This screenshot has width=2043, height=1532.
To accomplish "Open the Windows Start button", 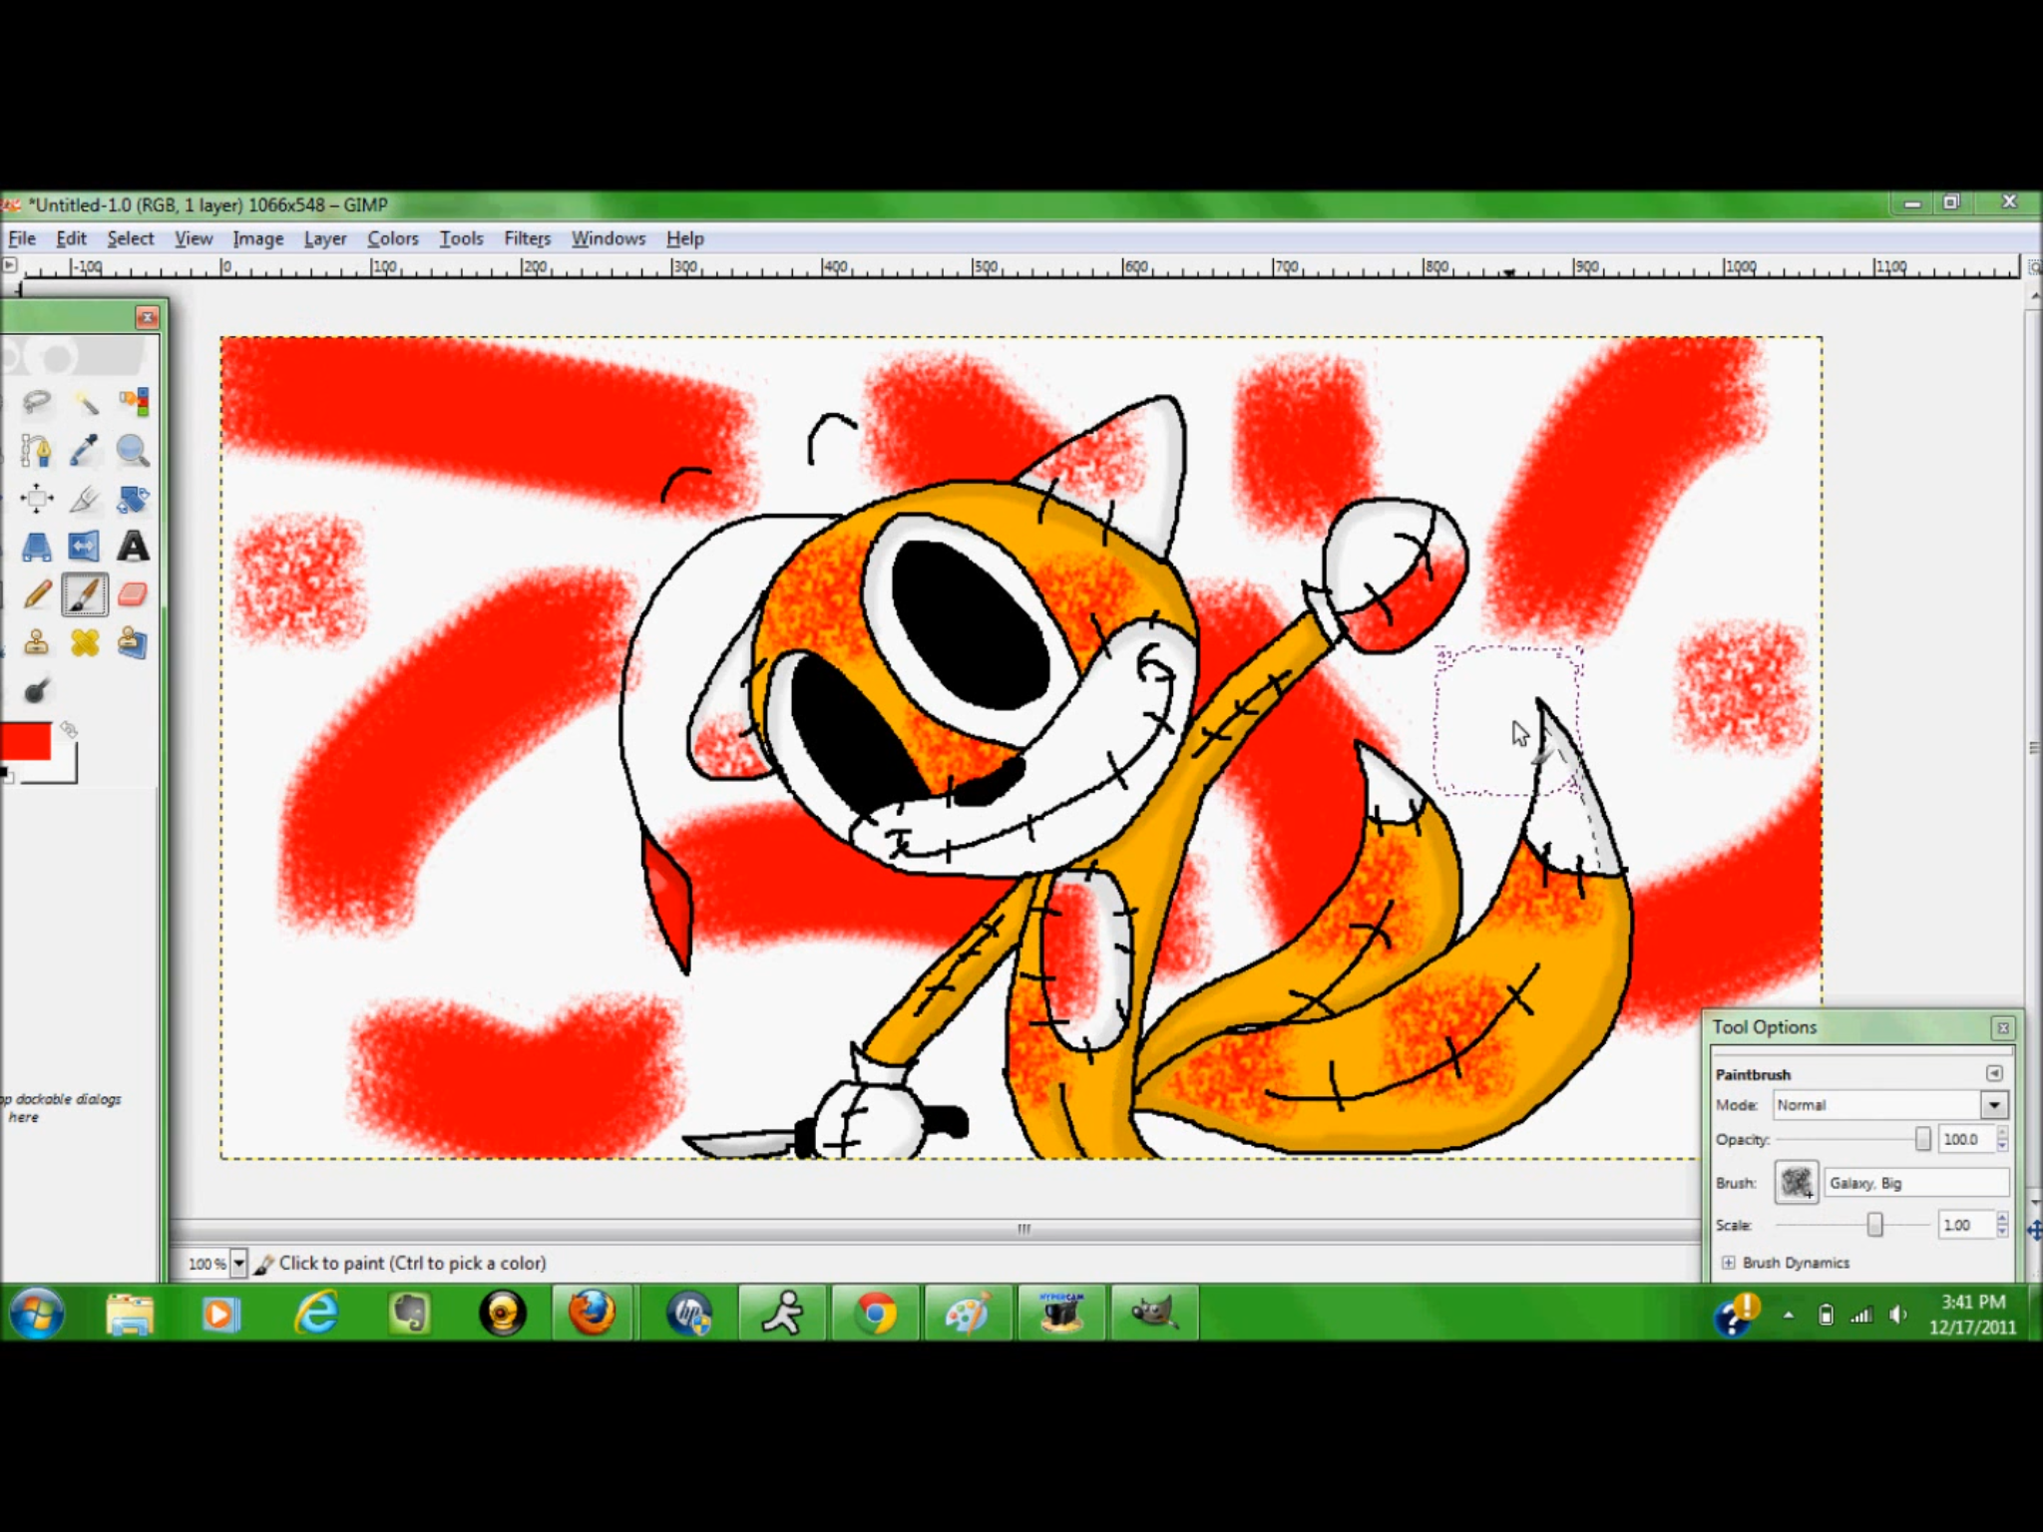I will [37, 1313].
